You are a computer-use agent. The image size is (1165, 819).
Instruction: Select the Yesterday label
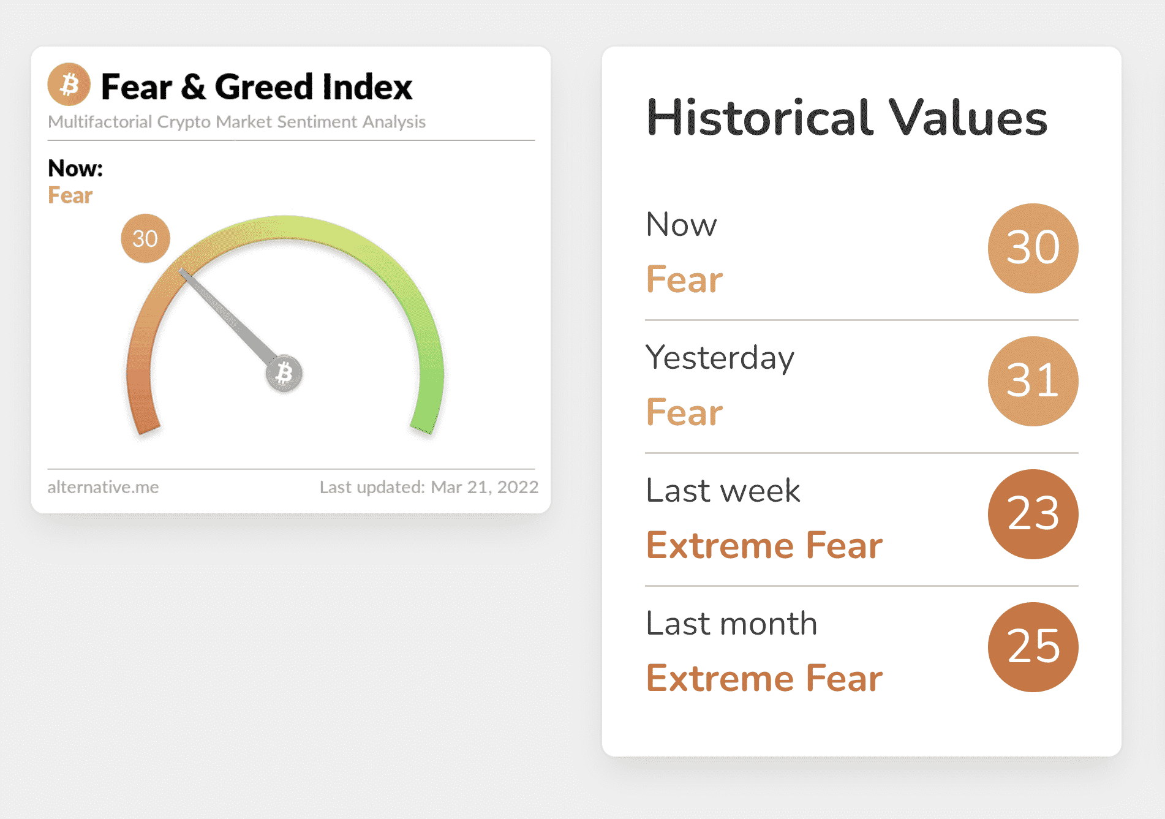click(x=720, y=358)
